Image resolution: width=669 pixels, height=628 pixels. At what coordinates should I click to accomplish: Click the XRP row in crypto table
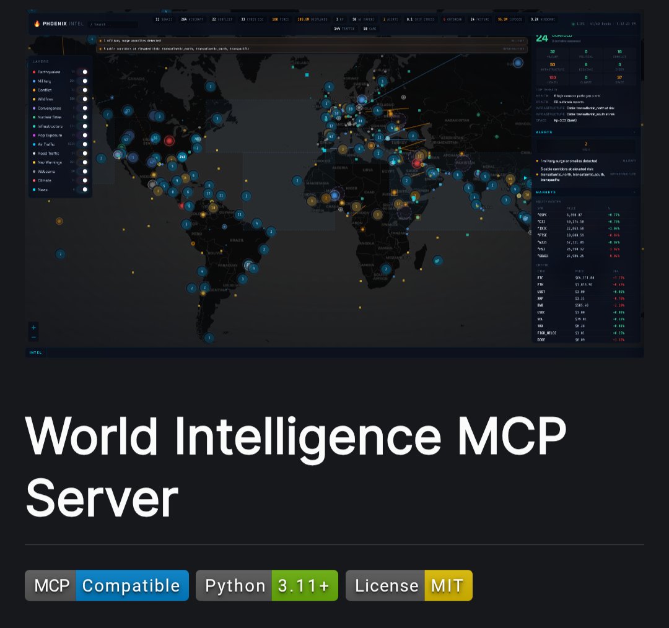(585, 299)
